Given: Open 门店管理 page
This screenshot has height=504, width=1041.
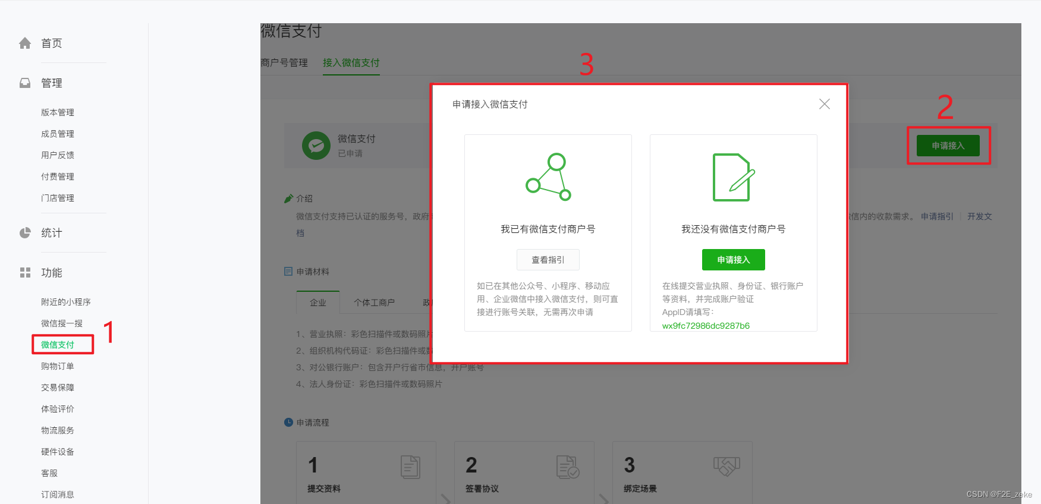Looking at the screenshot, I should [x=58, y=198].
